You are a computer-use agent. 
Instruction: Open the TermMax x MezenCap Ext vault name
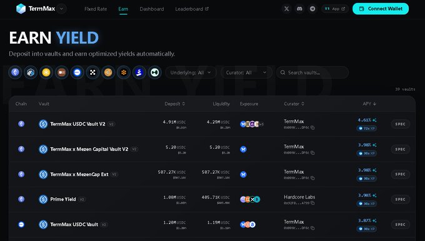click(79, 174)
